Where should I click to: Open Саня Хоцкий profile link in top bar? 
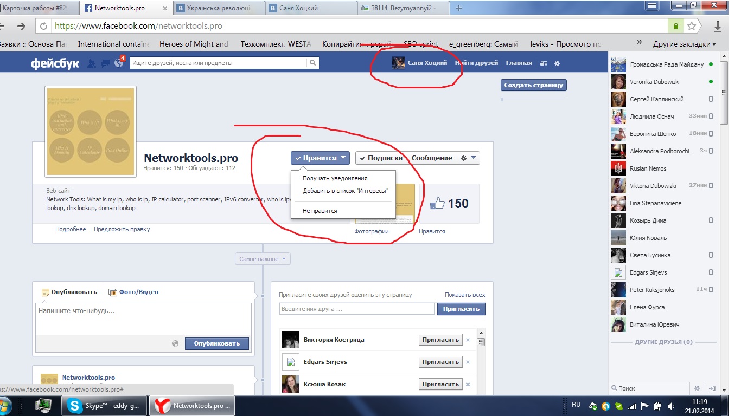tap(420, 63)
